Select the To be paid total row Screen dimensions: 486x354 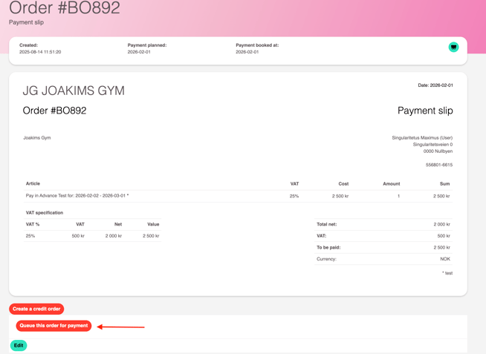pyautogui.click(x=383, y=247)
